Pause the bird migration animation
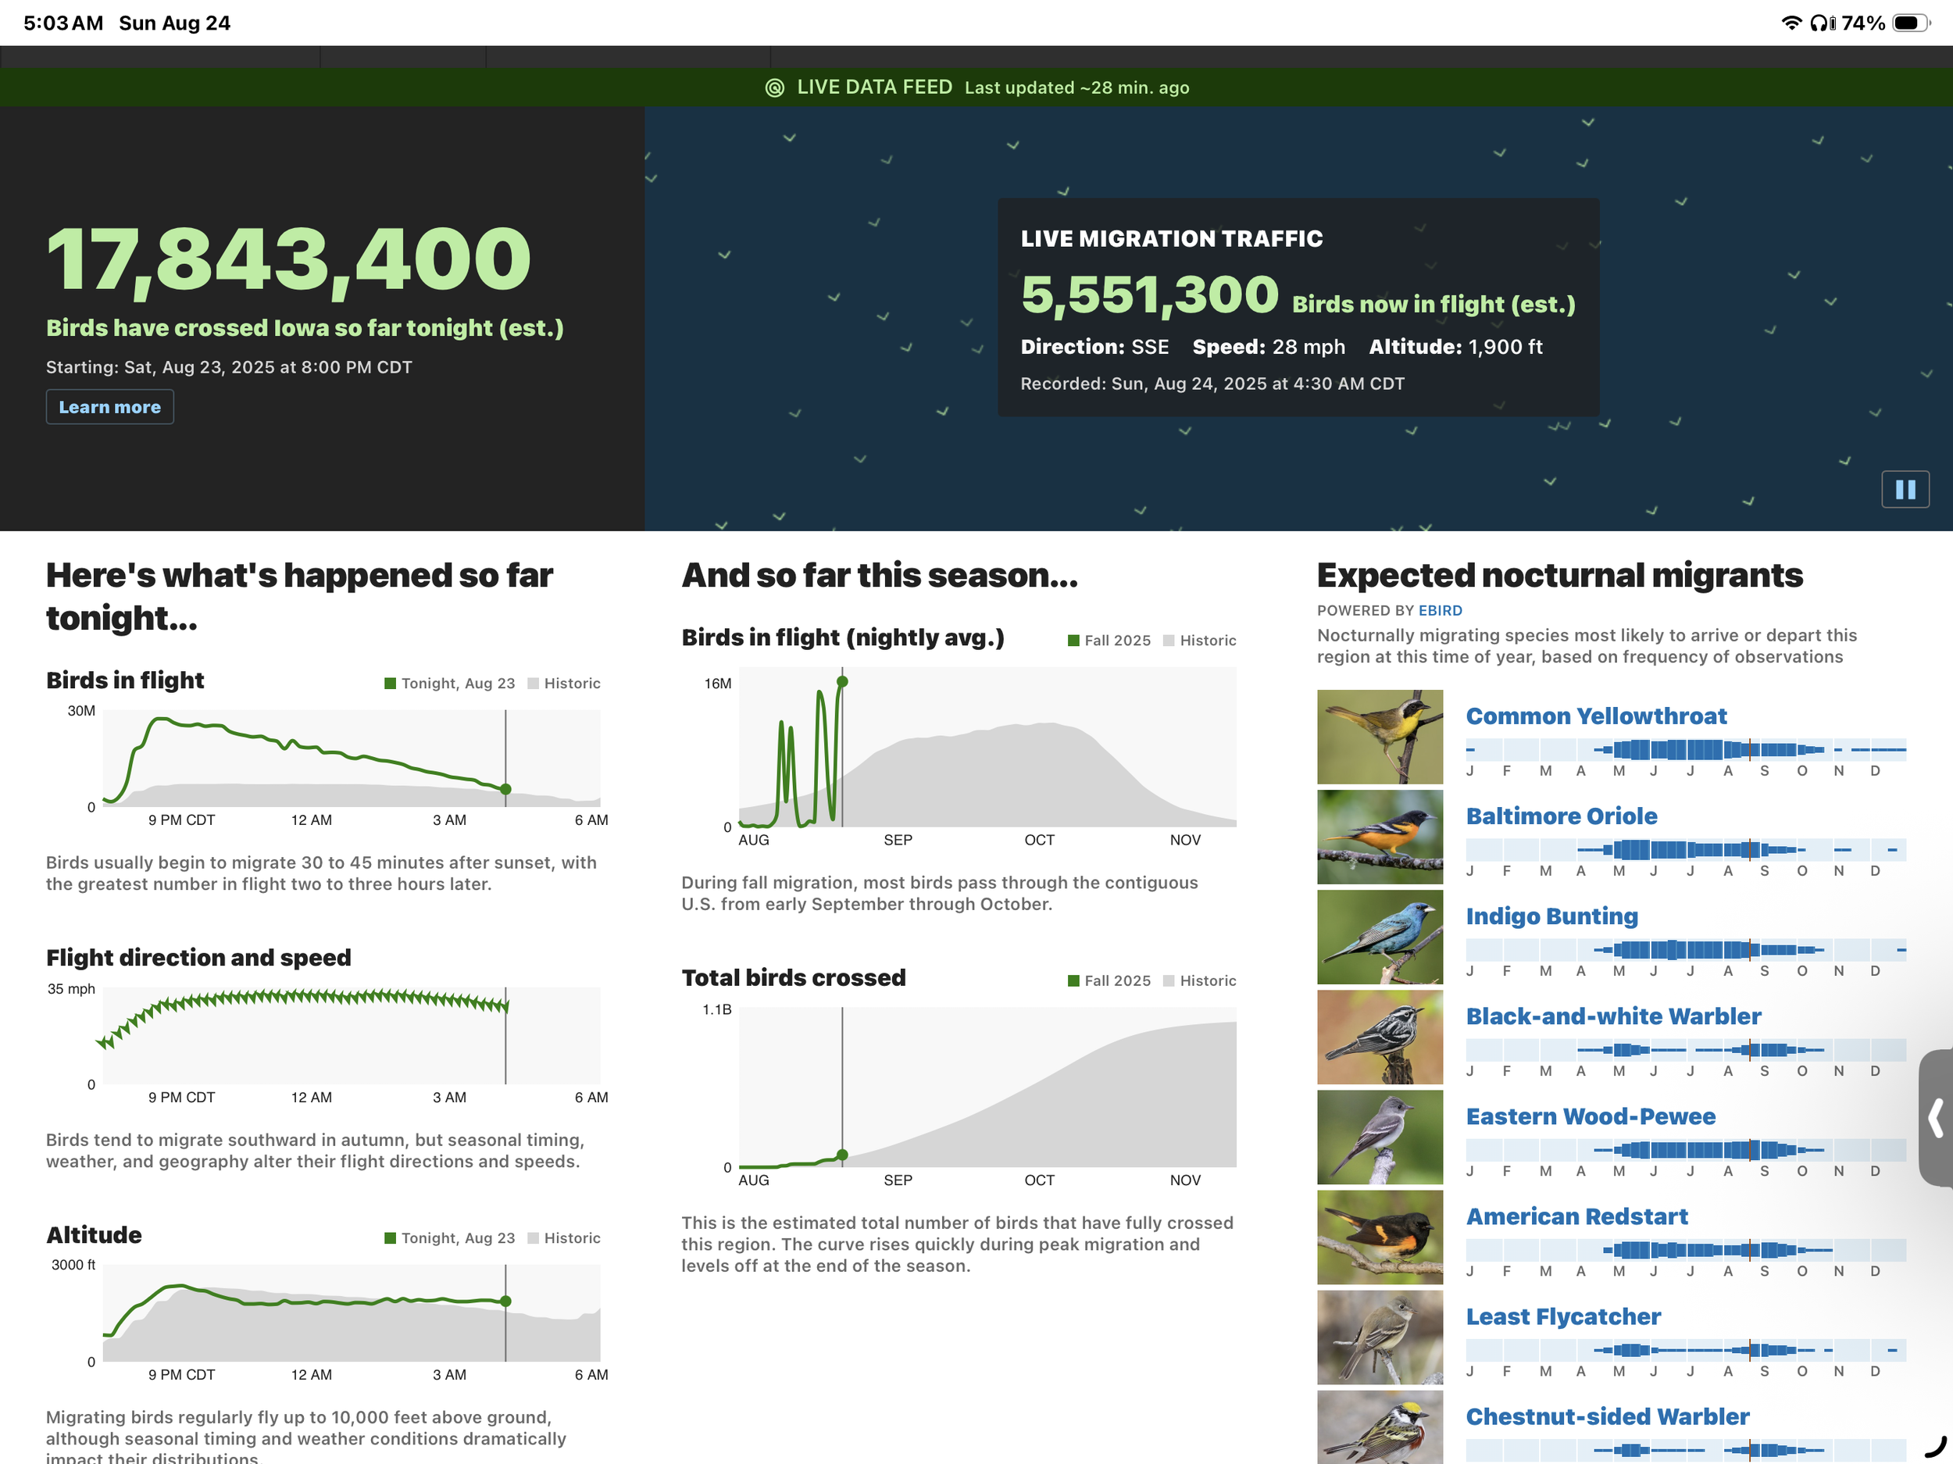The image size is (1953, 1464). [x=1905, y=489]
